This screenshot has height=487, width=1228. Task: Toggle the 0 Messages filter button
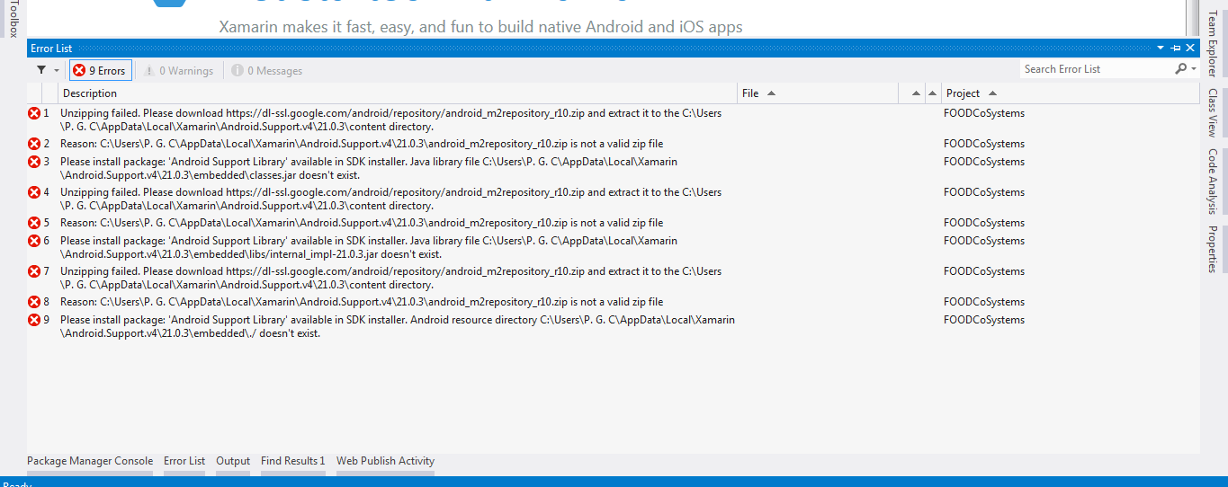click(x=266, y=70)
